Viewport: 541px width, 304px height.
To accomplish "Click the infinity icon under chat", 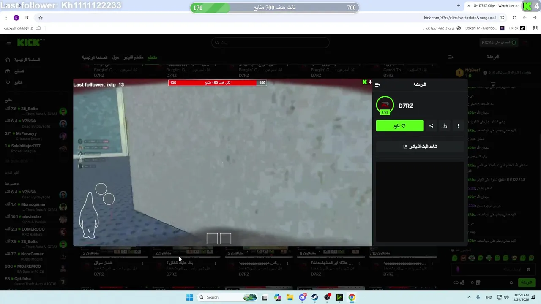I will pyautogui.click(x=456, y=282).
